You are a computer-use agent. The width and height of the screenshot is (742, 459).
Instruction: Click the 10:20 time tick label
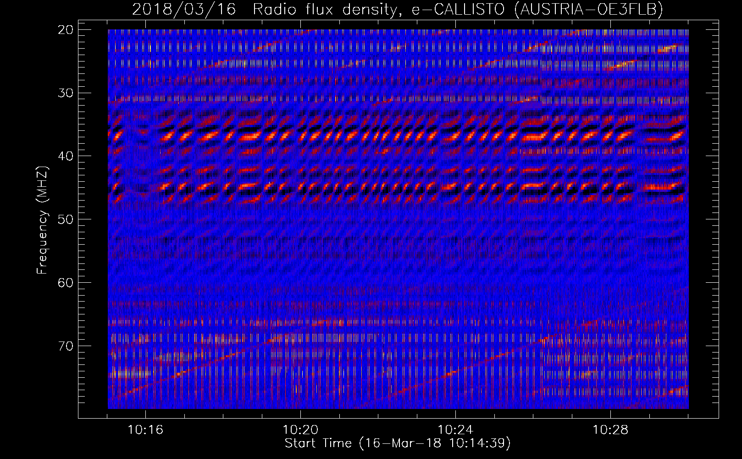[x=300, y=430]
